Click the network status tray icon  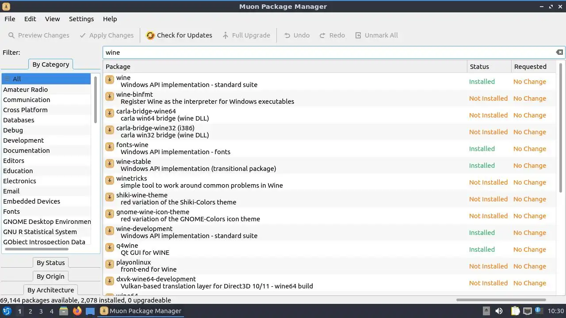(527, 311)
